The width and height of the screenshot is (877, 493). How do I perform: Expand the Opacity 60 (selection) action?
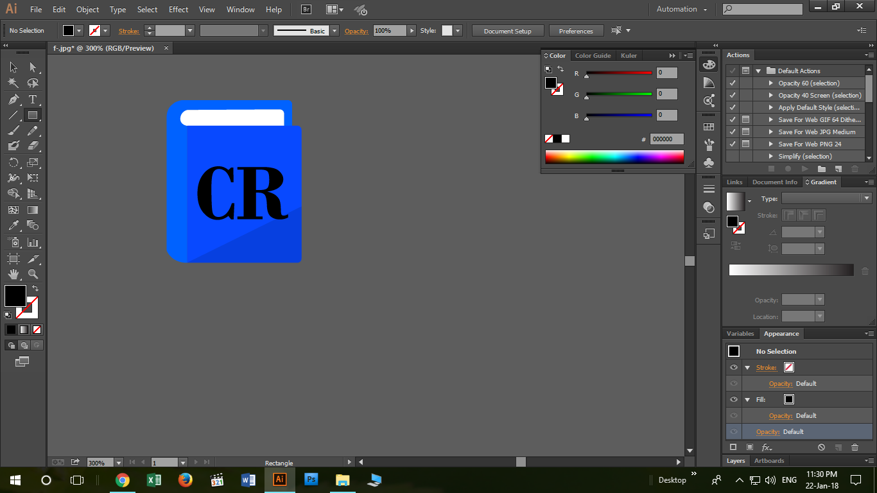[x=771, y=83]
